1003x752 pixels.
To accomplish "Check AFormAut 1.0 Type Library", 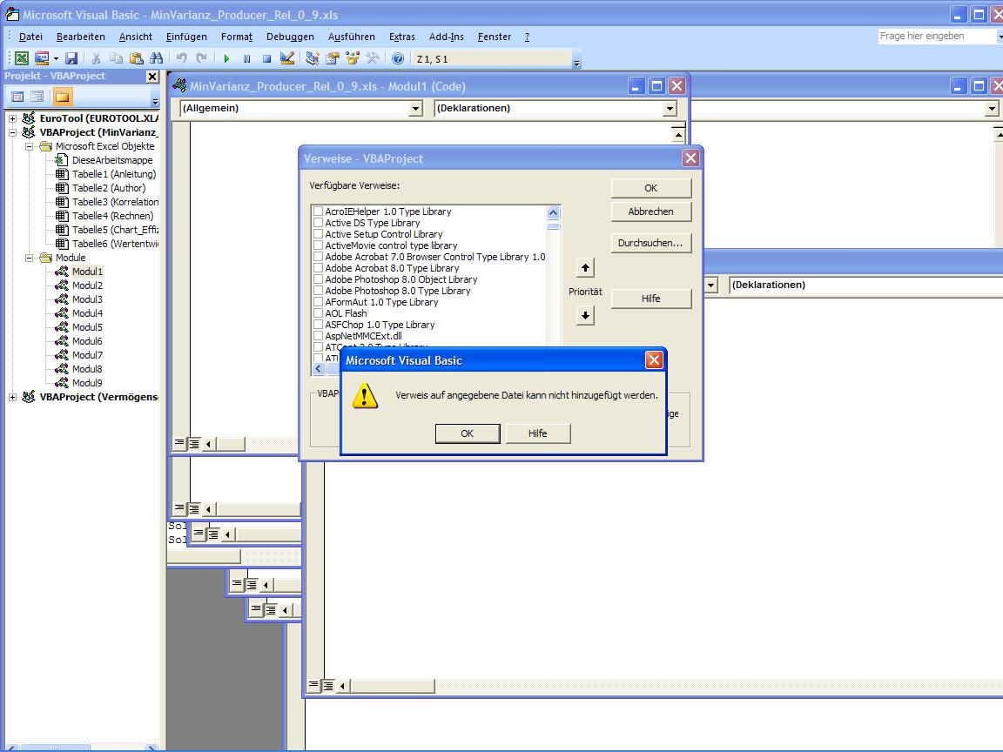I will [318, 302].
